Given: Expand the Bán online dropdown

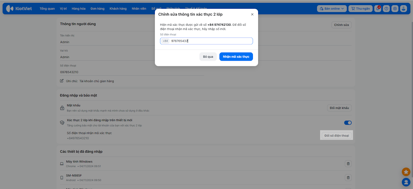Looking at the screenshot, I should [332, 8].
